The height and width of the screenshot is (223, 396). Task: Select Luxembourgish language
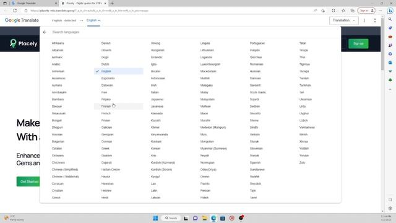pos(210,64)
